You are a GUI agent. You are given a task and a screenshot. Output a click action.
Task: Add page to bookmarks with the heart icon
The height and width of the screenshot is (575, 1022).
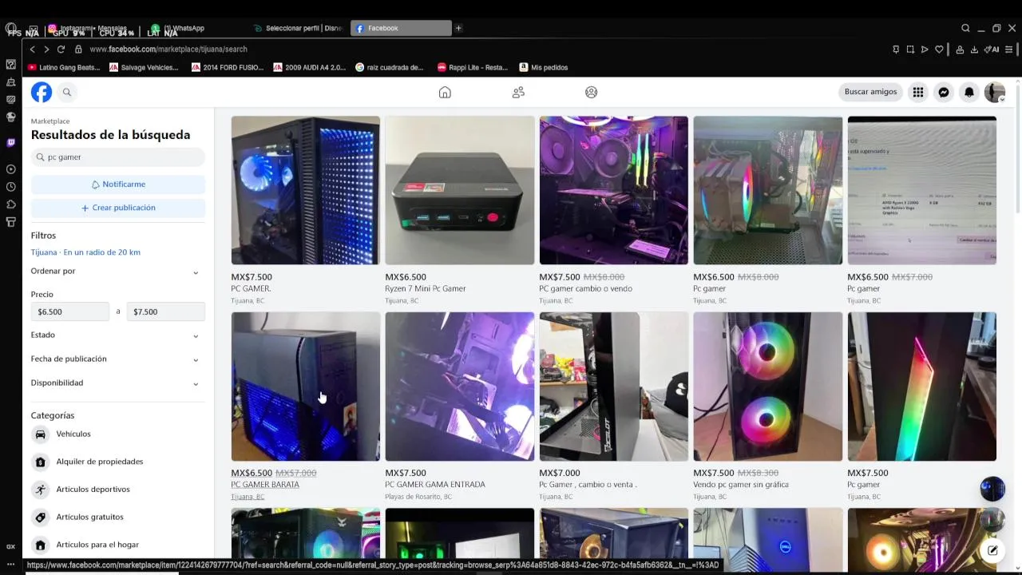coord(940,50)
